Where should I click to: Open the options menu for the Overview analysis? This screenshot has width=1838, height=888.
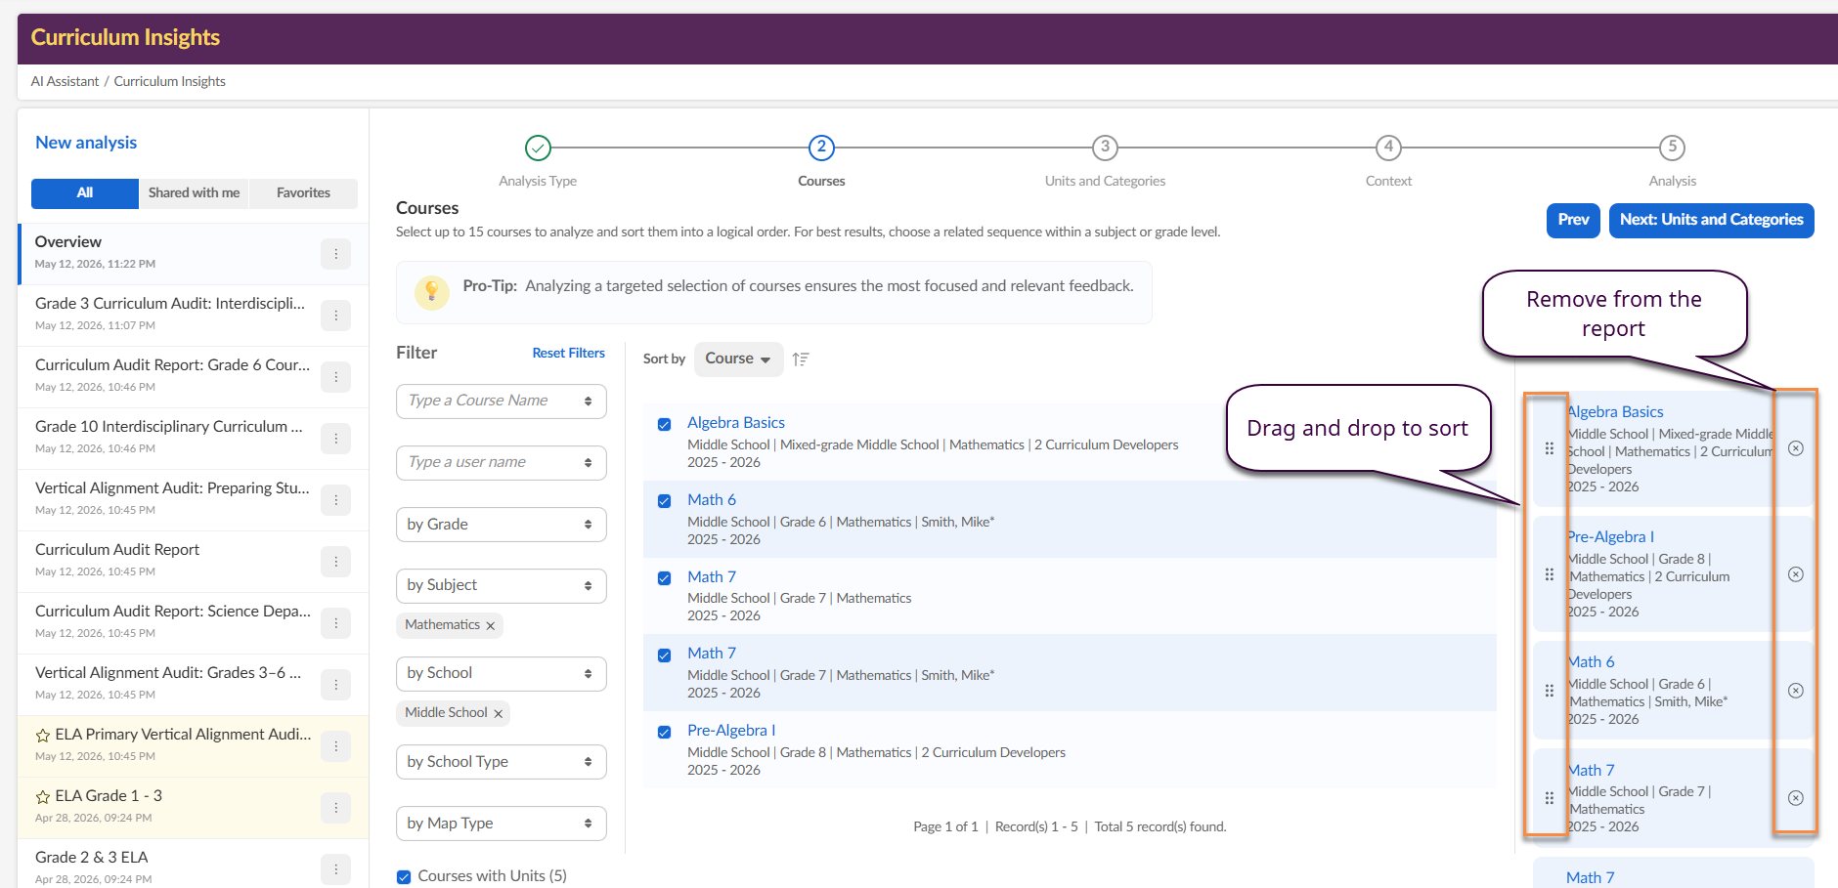(x=335, y=254)
